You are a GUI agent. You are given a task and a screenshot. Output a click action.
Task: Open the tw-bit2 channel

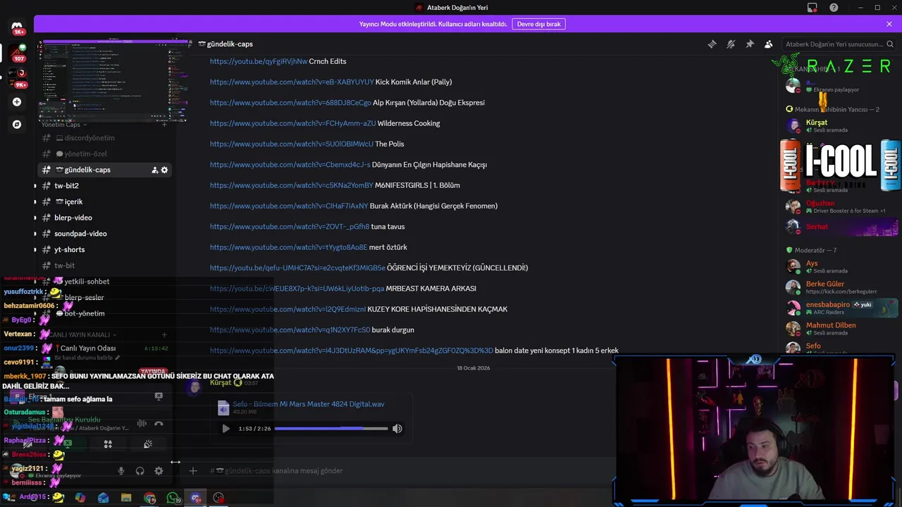(x=104, y=186)
